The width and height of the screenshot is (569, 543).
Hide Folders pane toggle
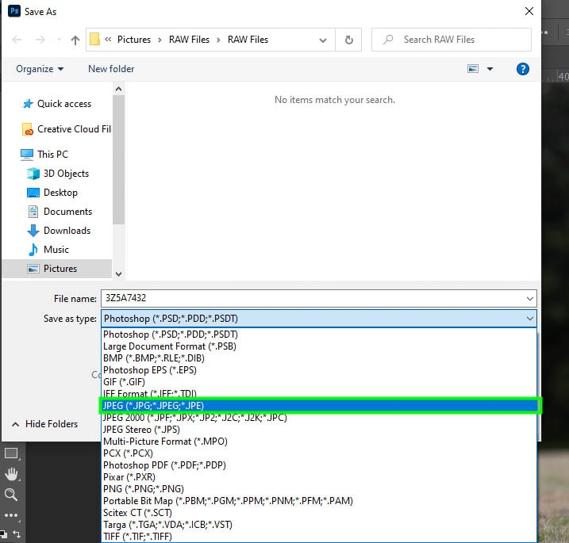pyautogui.click(x=45, y=424)
